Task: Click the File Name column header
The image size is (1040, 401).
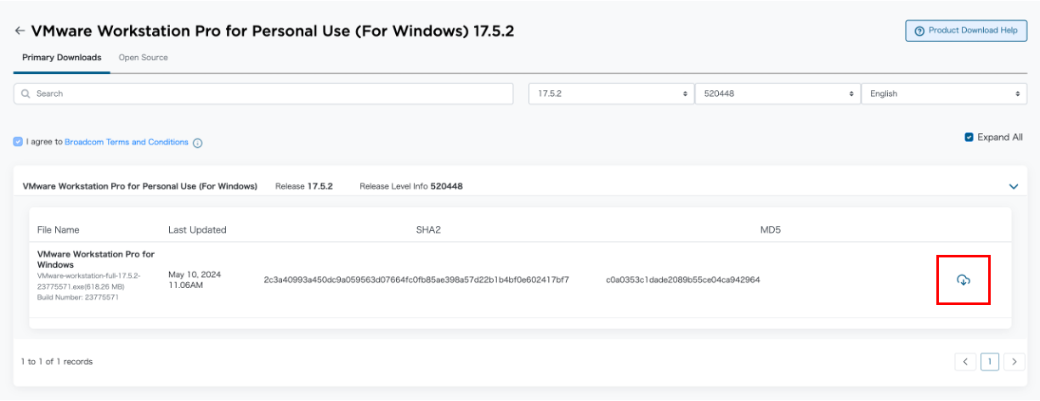Action: [x=58, y=229]
